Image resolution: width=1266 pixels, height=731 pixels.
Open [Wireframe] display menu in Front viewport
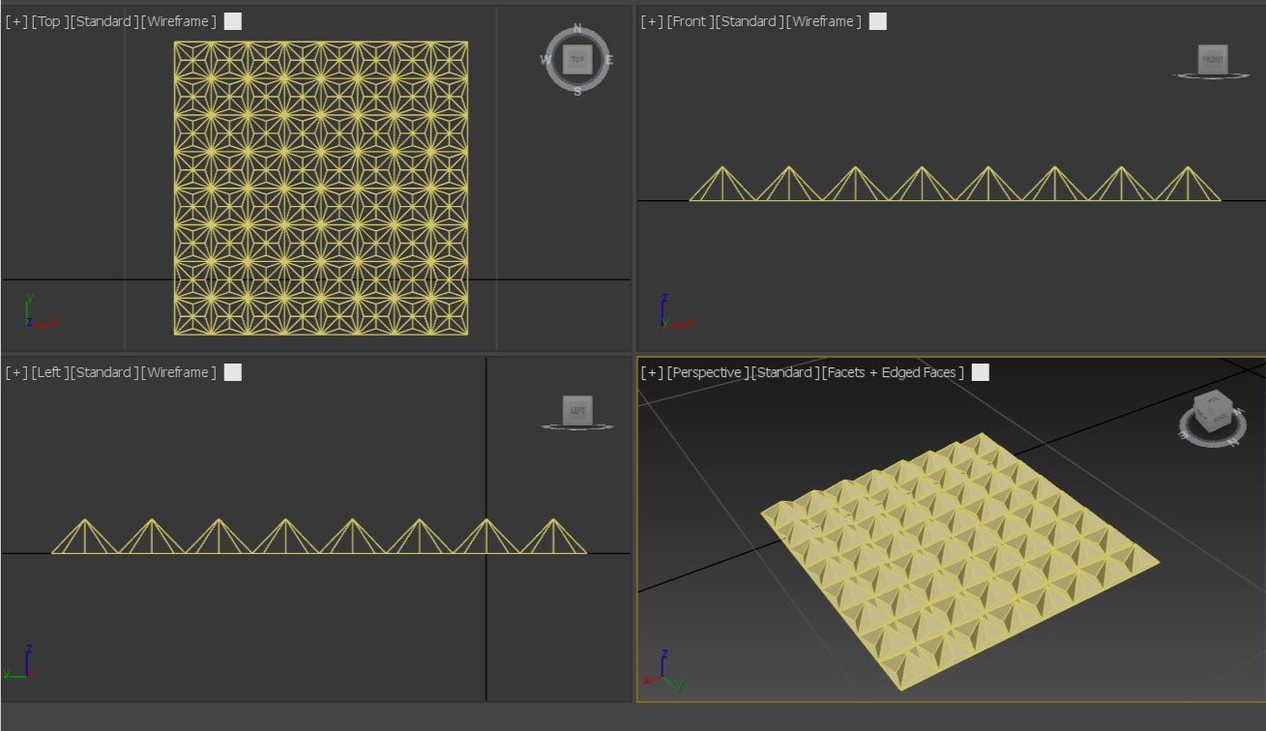(x=822, y=21)
